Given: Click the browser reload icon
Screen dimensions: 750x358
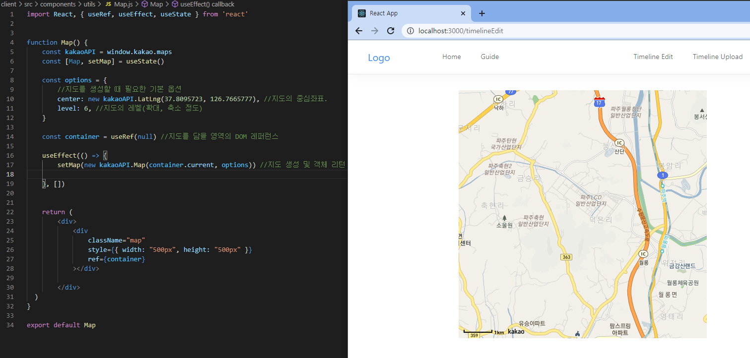Looking at the screenshot, I should coord(391,30).
